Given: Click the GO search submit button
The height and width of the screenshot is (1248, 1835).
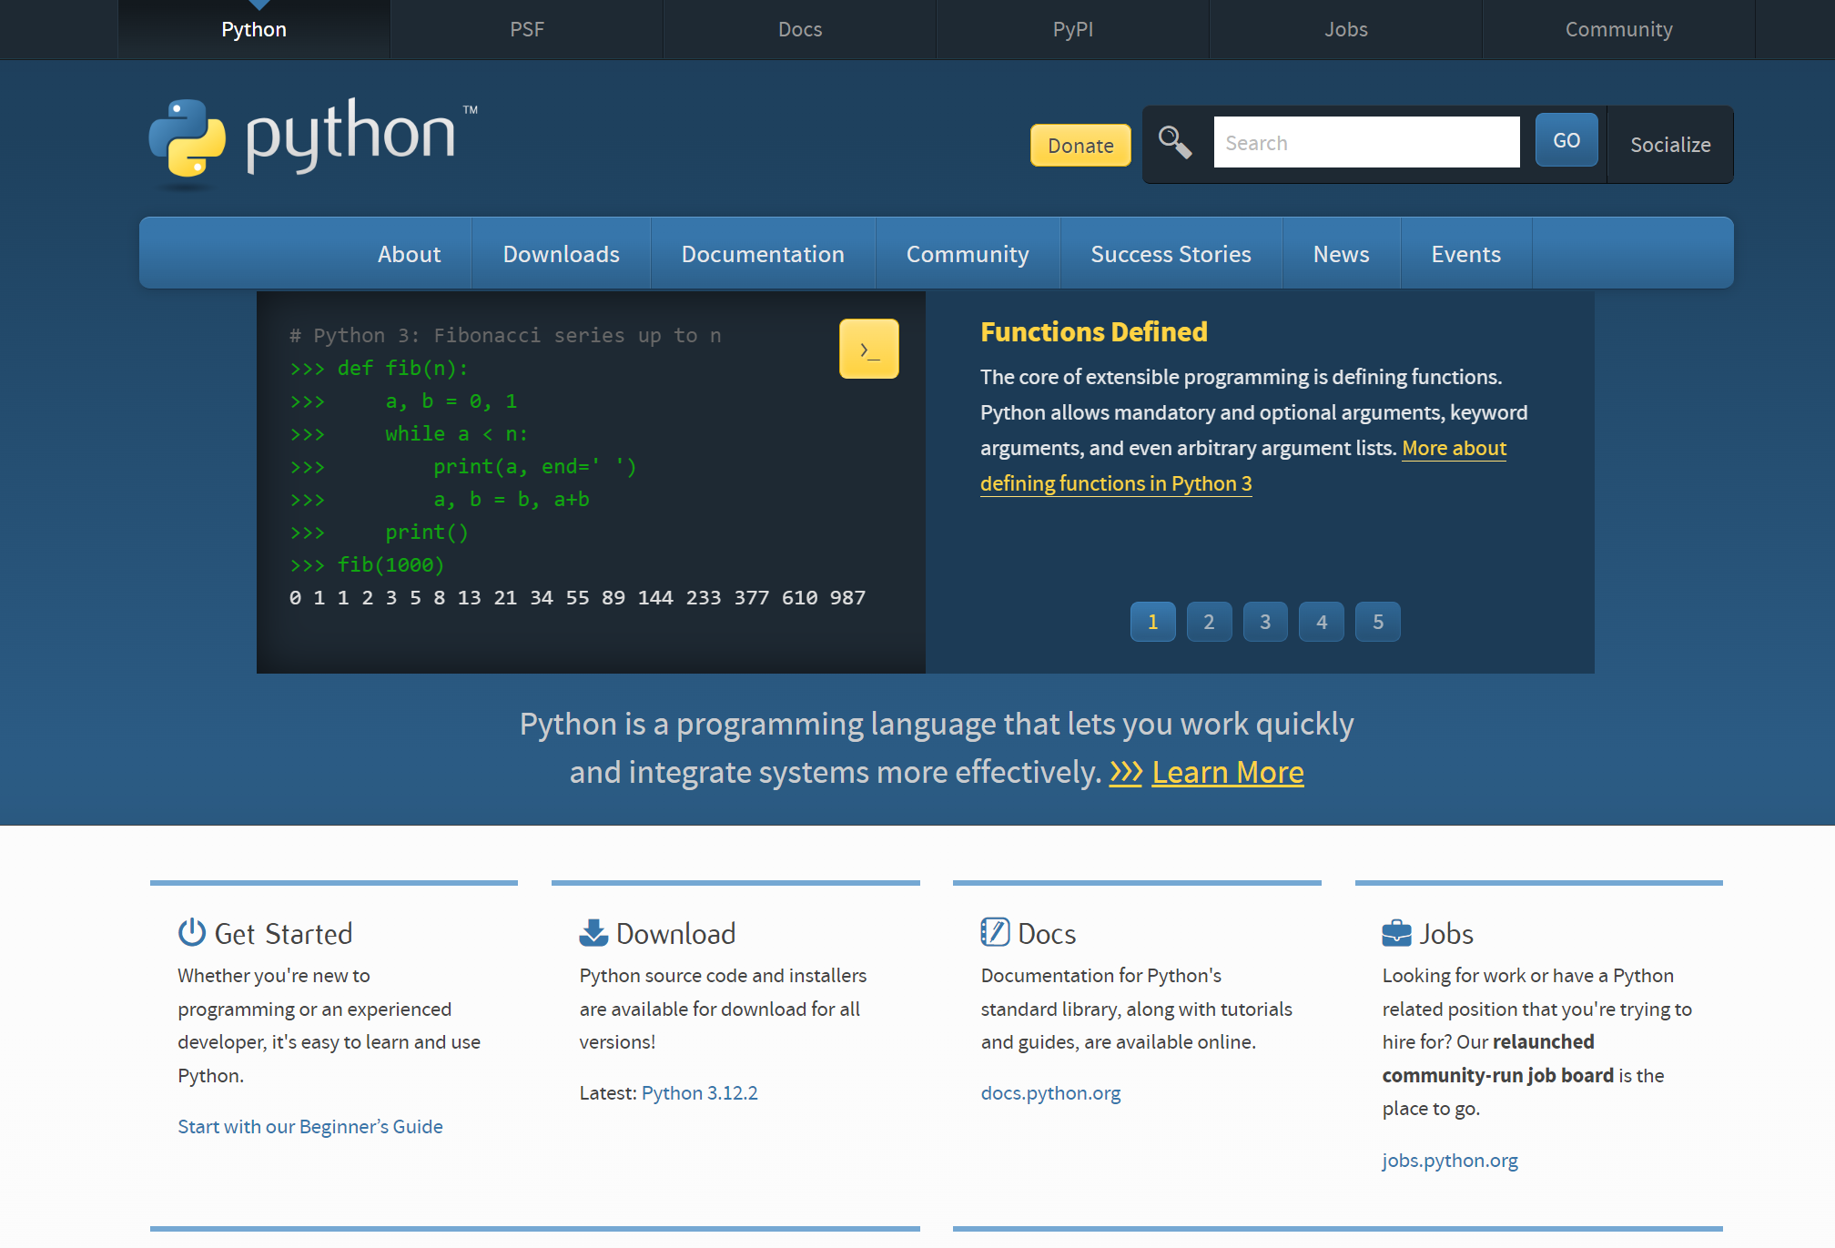Looking at the screenshot, I should 1566,140.
